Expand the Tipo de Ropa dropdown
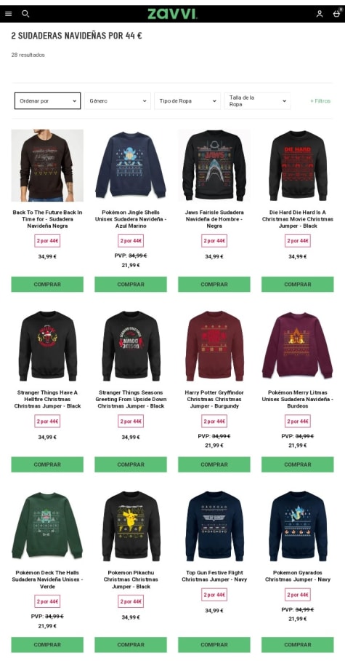Screen dimensions: 345x661 pos(187,100)
